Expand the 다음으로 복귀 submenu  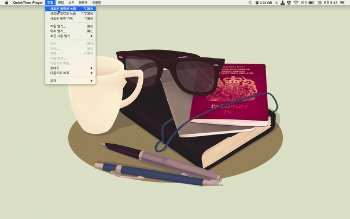coord(71,73)
